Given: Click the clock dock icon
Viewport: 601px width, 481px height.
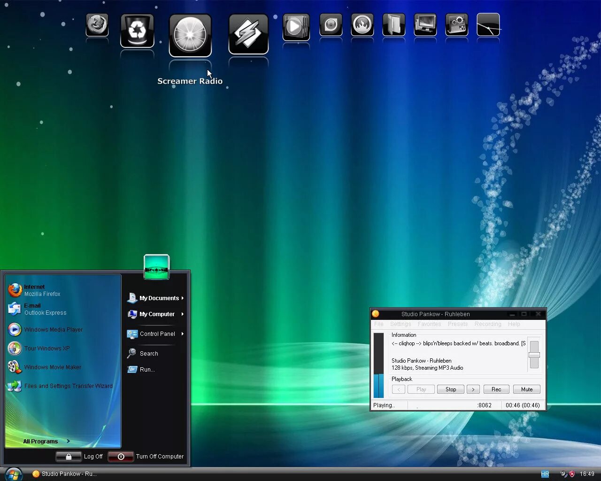Looking at the screenshot, I should 488,25.
